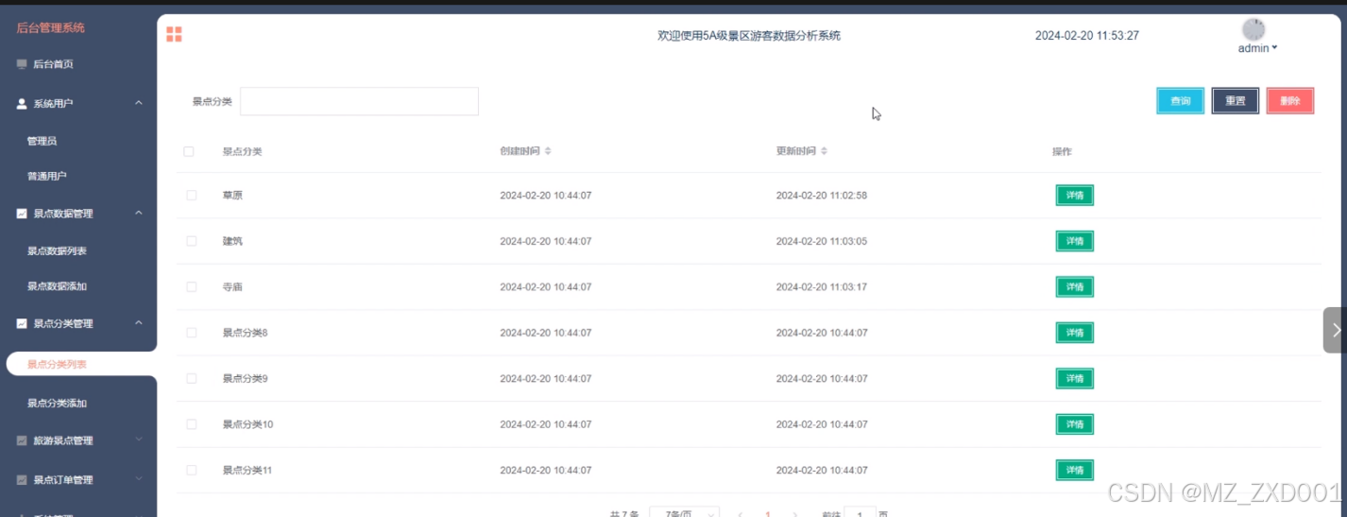Check the box for row 景点分类11
The width and height of the screenshot is (1347, 517).
click(x=192, y=470)
